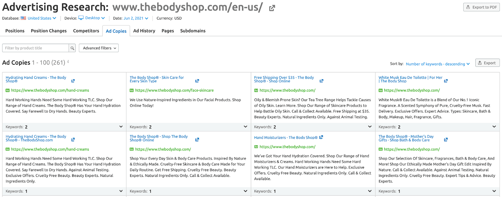Open external link for White Musk Eau De Toilette ad

point(446,81)
